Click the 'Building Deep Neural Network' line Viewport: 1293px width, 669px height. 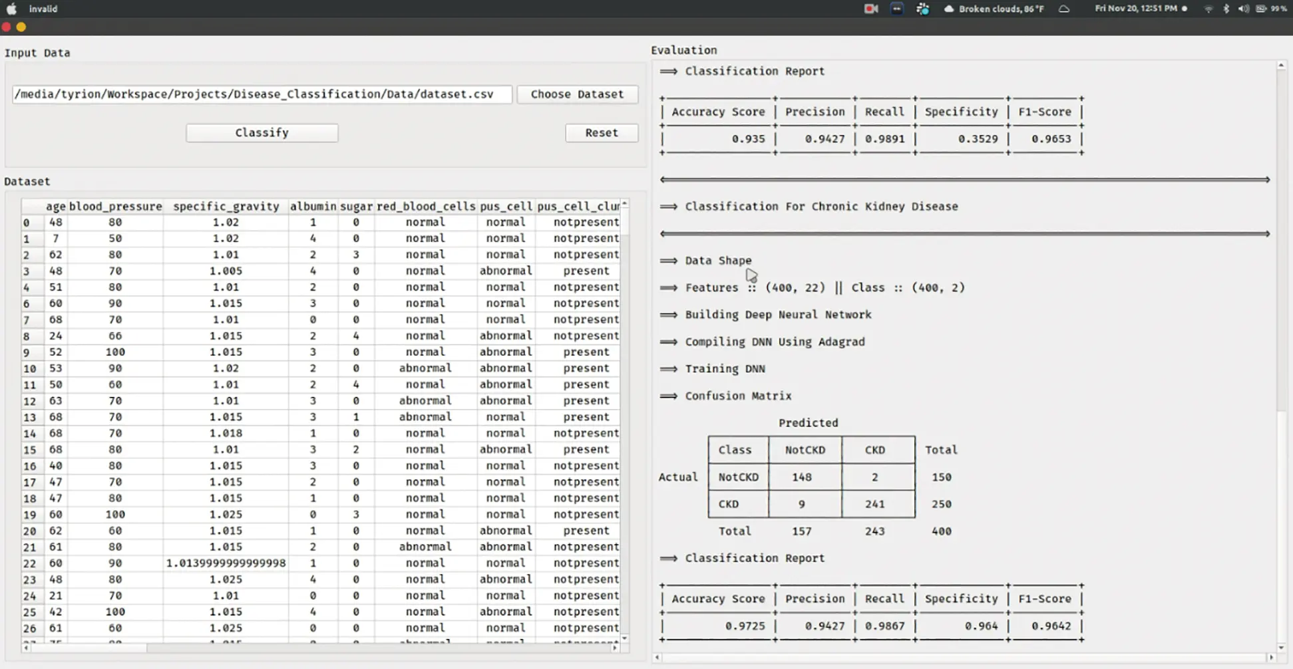tap(779, 315)
